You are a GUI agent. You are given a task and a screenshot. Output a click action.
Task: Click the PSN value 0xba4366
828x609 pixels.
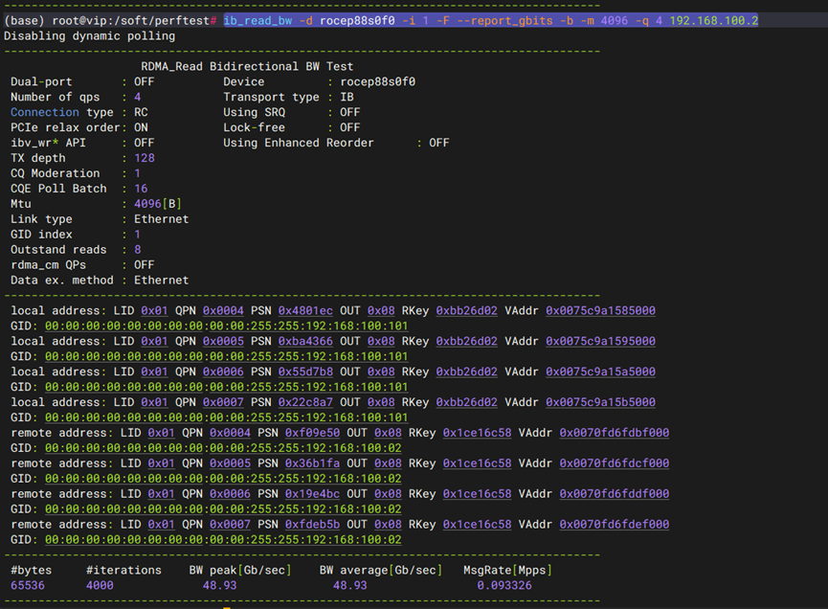[305, 342]
